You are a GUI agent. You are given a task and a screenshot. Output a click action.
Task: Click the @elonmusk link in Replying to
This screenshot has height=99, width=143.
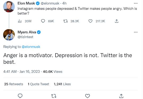pyautogui.click(x=31, y=47)
